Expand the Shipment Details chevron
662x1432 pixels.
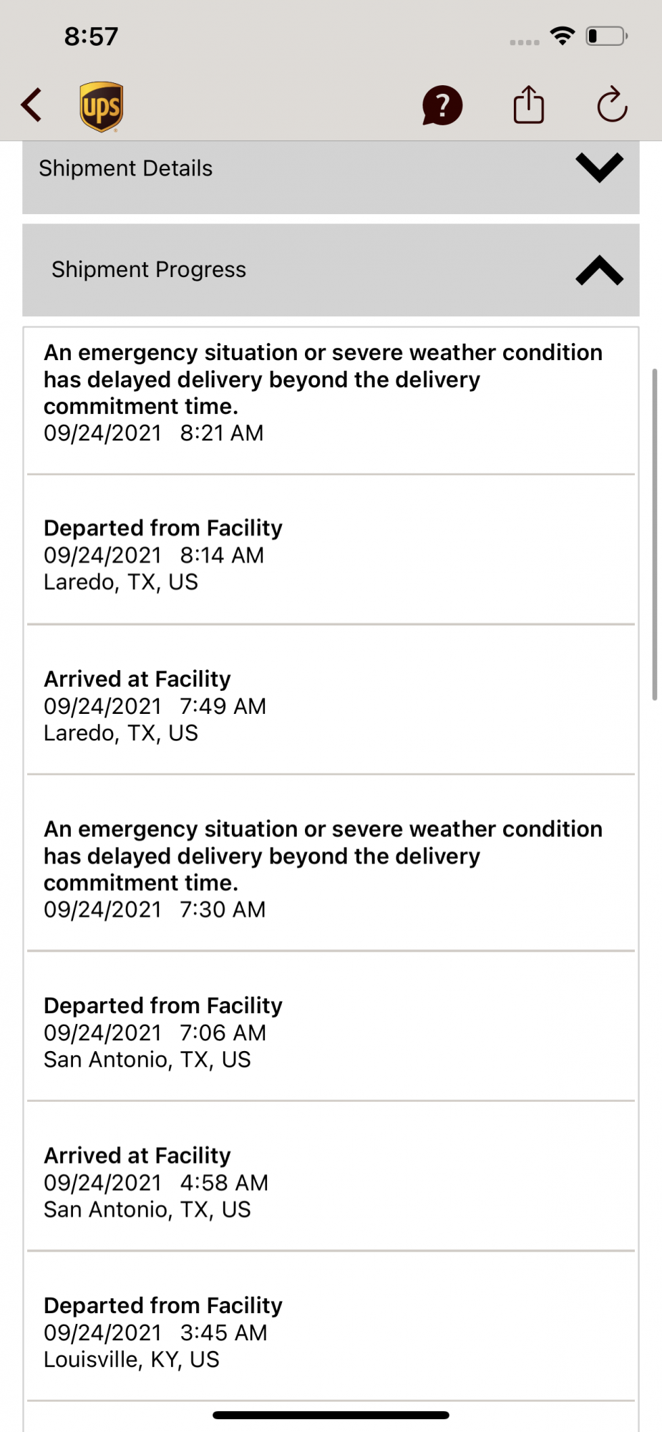click(x=600, y=168)
